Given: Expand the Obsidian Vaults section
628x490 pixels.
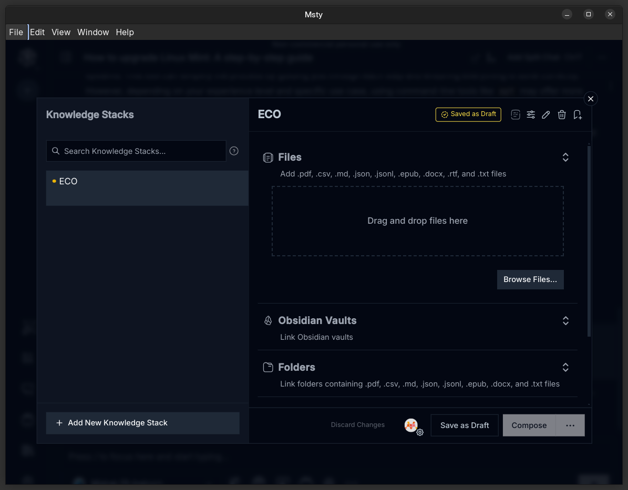Looking at the screenshot, I should (x=565, y=320).
